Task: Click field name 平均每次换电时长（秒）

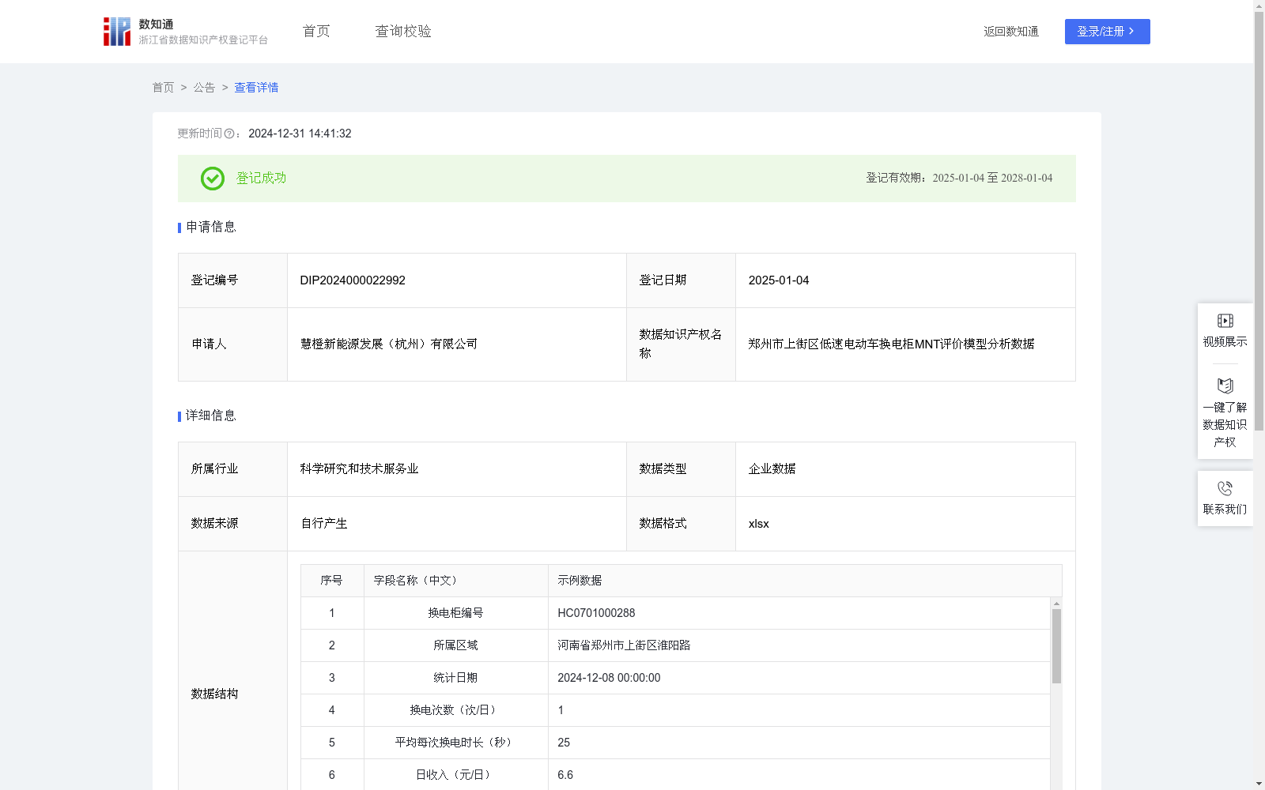Action: point(455,743)
